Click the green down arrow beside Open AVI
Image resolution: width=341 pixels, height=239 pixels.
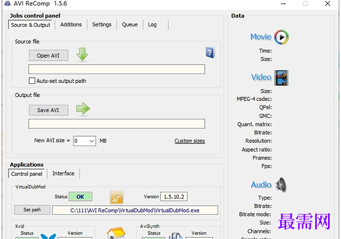pyautogui.click(x=83, y=55)
